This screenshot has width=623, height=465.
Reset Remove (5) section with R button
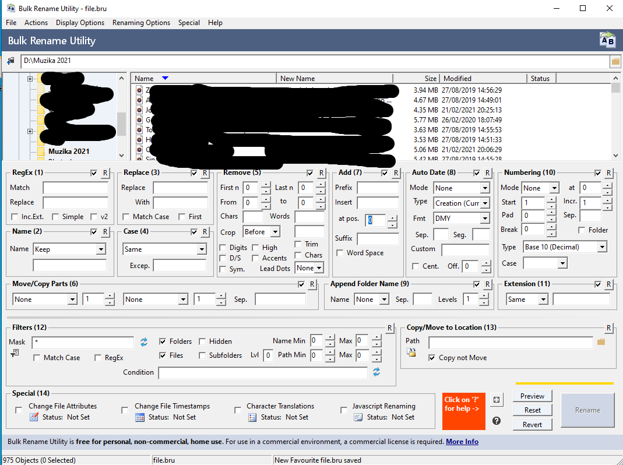321,173
